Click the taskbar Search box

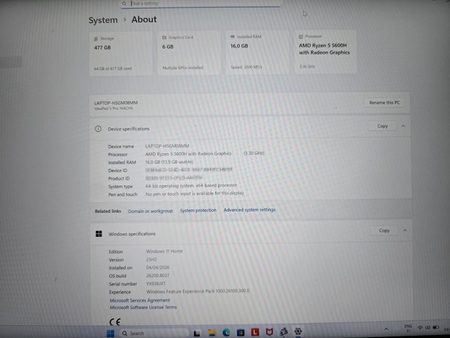click(x=154, y=333)
